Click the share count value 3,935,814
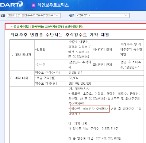This screenshot has width=146, height=143. (x=76, y=73)
